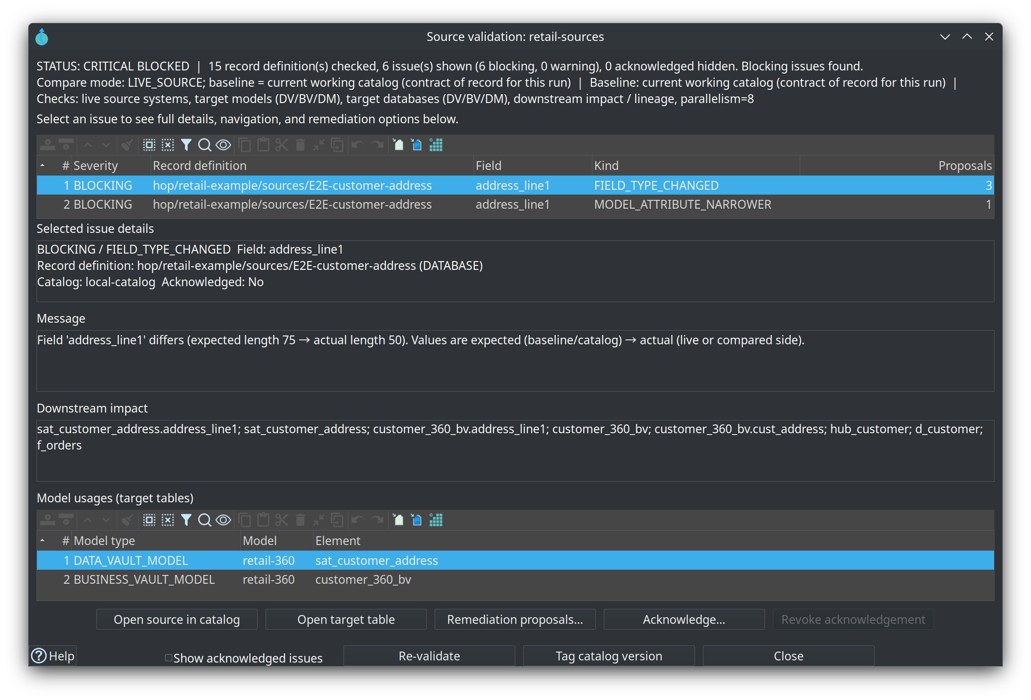This screenshot has height=700, width=1031.
Task: Open the teal grid icon in issues toolbar
Action: click(436, 145)
